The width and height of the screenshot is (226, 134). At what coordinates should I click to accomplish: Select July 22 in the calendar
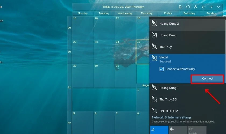pos(83,52)
